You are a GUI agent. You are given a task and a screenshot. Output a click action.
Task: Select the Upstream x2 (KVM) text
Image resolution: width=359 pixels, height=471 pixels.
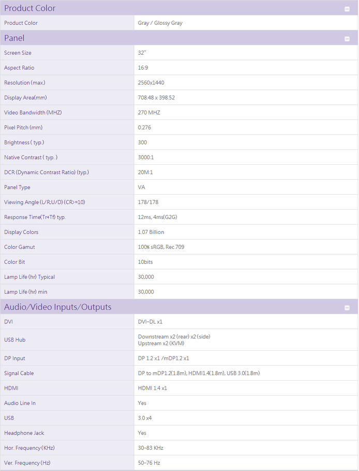coord(161,343)
